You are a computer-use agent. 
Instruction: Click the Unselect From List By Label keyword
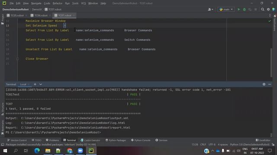point(49,50)
